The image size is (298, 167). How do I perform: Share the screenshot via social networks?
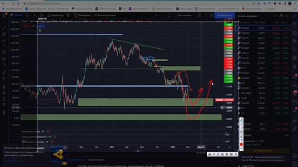(214, 154)
